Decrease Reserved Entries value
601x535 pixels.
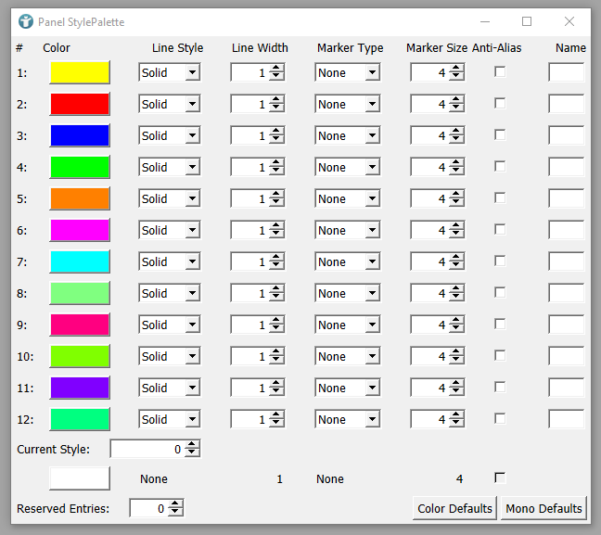click(175, 513)
